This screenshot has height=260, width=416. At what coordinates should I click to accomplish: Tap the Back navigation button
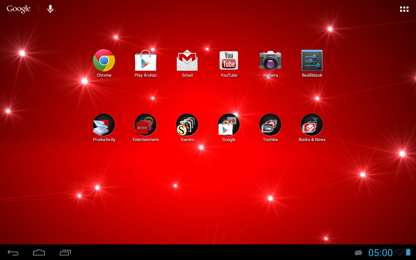click(13, 253)
